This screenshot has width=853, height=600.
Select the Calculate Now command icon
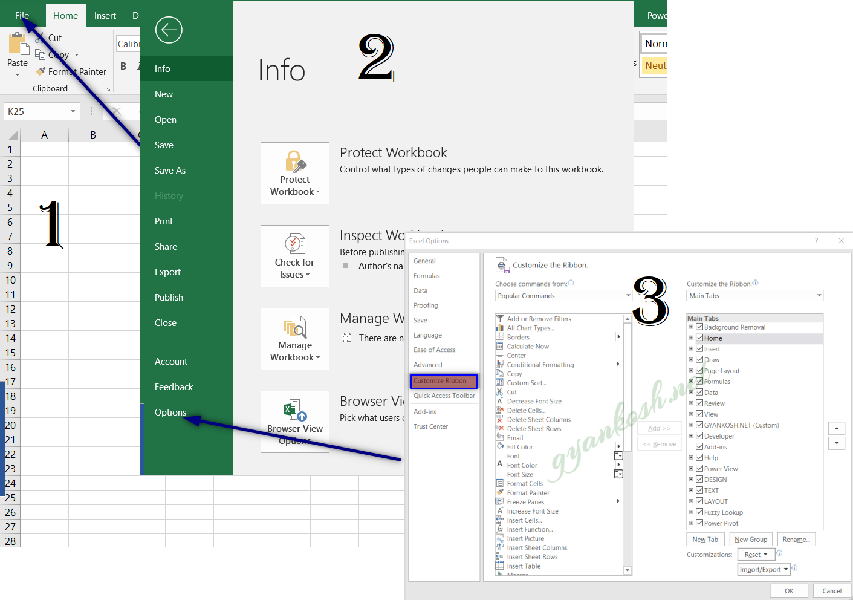tap(499, 346)
